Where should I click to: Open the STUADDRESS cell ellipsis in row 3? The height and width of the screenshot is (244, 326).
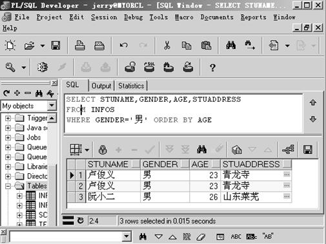point(287,196)
